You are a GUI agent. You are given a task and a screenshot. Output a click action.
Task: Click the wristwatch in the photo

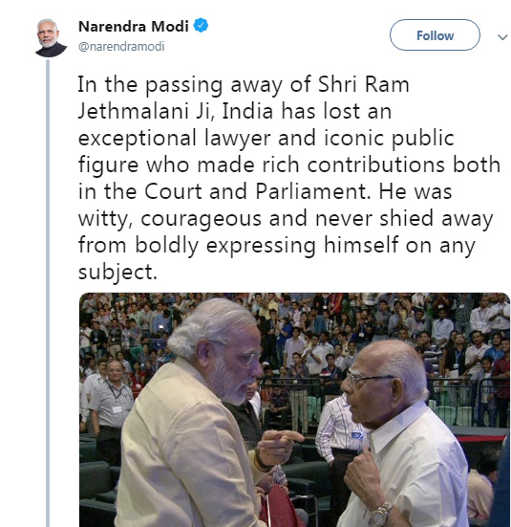tap(381, 515)
